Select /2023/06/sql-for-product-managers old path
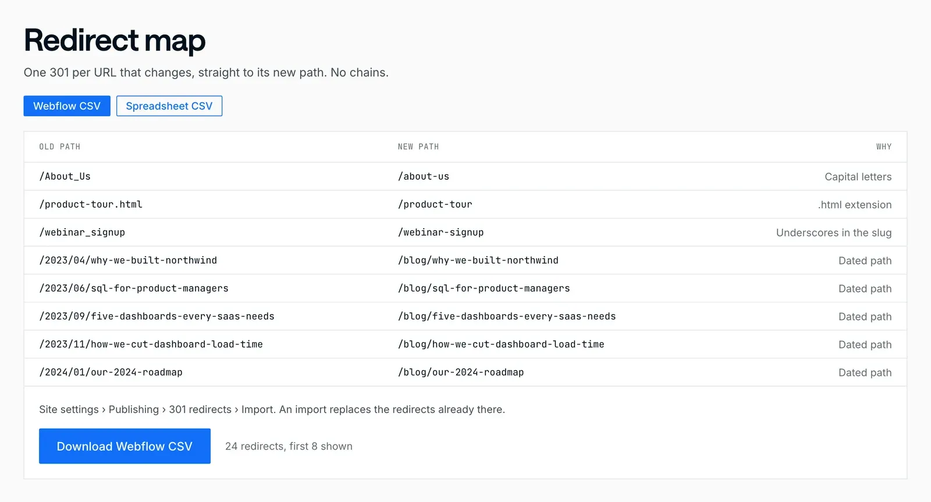Viewport: 931px width, 502px height. pyautogui.click(x=134, y=288)
